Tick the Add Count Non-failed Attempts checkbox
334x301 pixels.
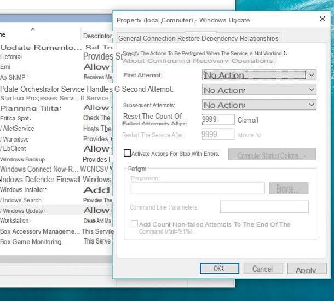click(x=134, y=223)
